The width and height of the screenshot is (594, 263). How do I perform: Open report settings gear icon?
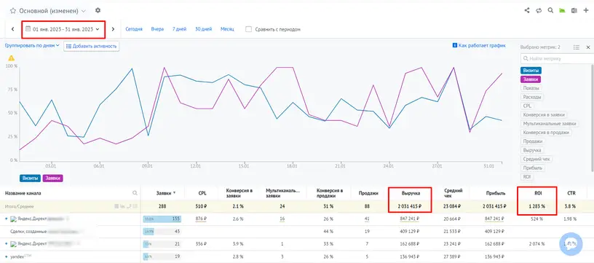[98, 10]
